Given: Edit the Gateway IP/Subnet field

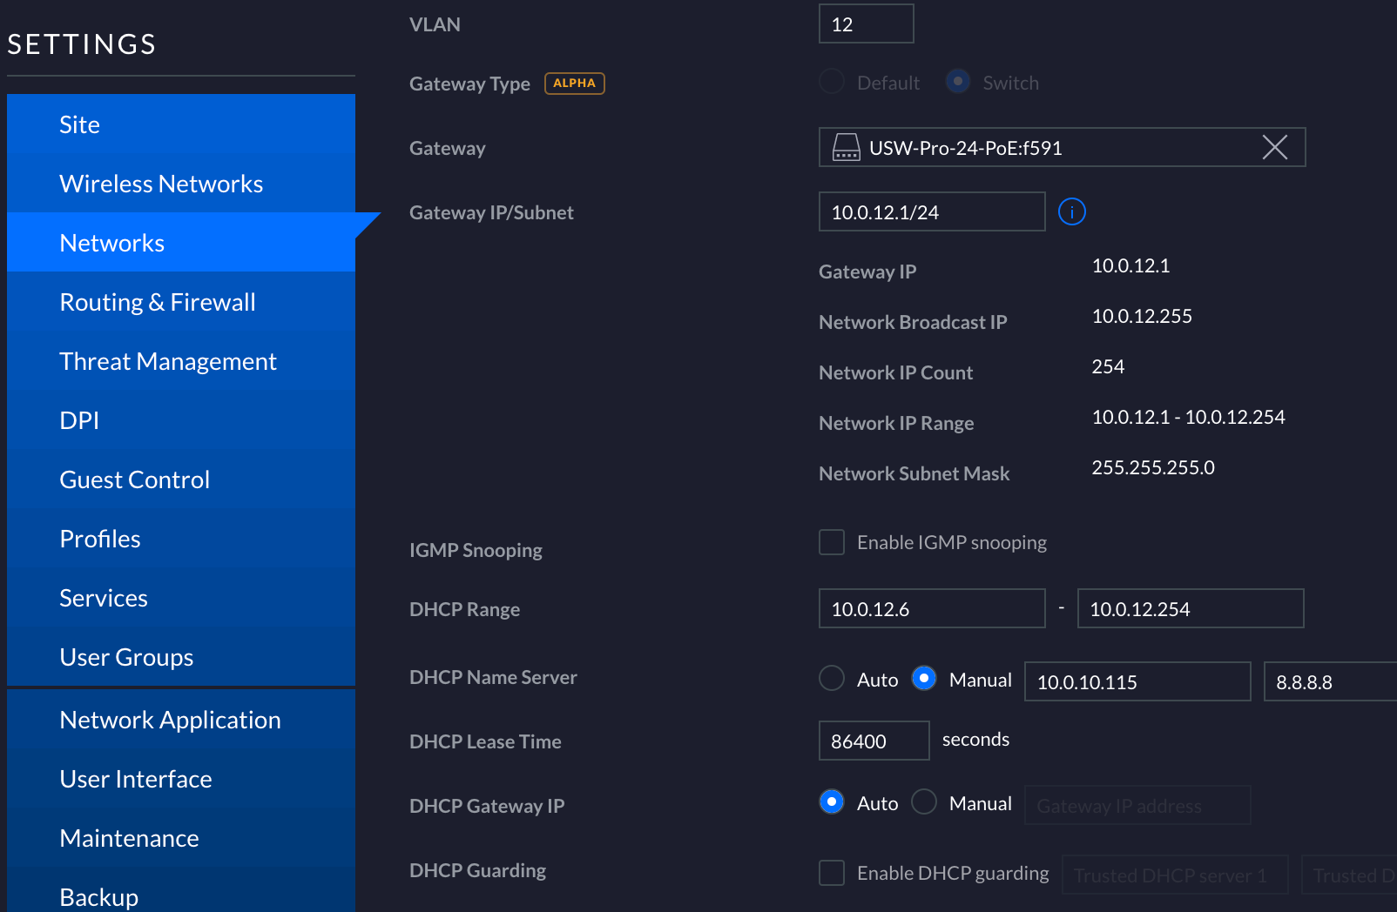Looking at the screenshot, I should 931,212.
